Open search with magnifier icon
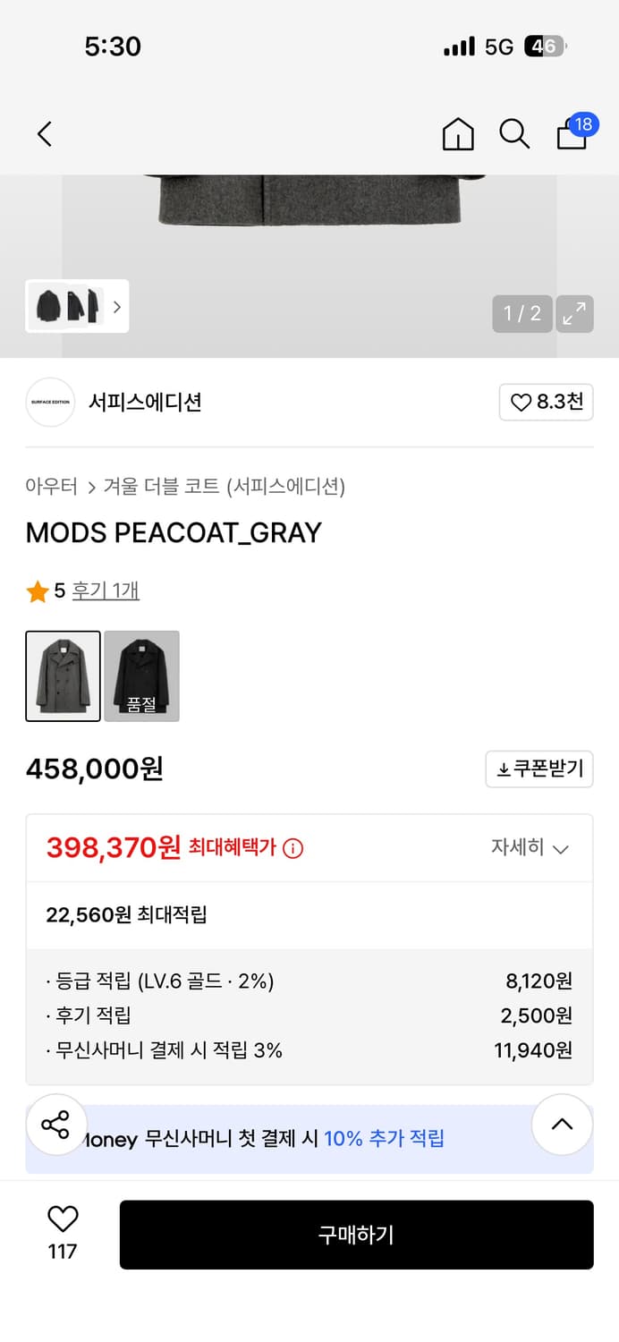Viewport: 619px width, 1342px height. (514, 134)
